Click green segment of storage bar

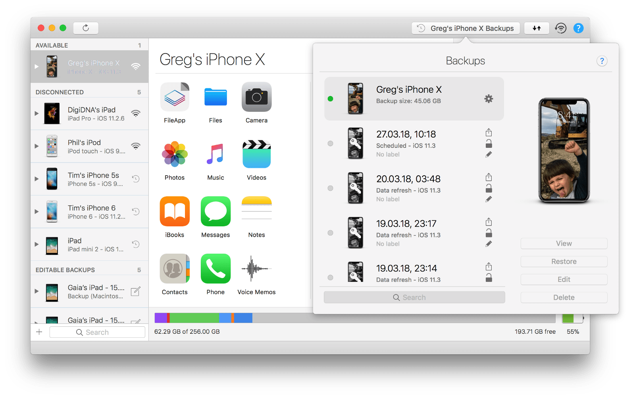[x=194, y=318]
